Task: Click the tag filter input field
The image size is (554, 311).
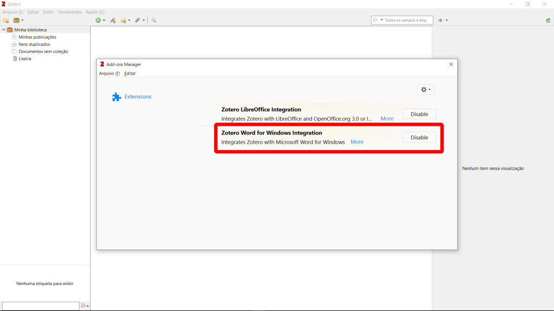Action: [x=41, y=306]
